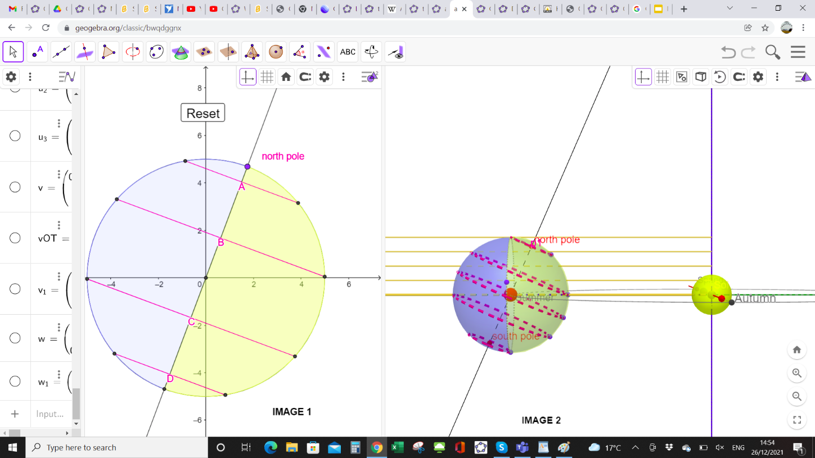
Task: Start rotating the 3D view automatically
Action: (720, 77)
